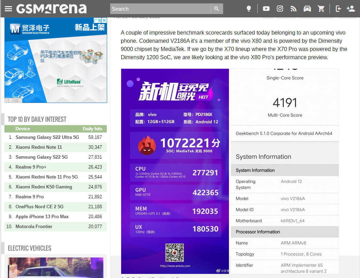
Task: Open the merch store cart icon
Action: (x=321, y=9)
